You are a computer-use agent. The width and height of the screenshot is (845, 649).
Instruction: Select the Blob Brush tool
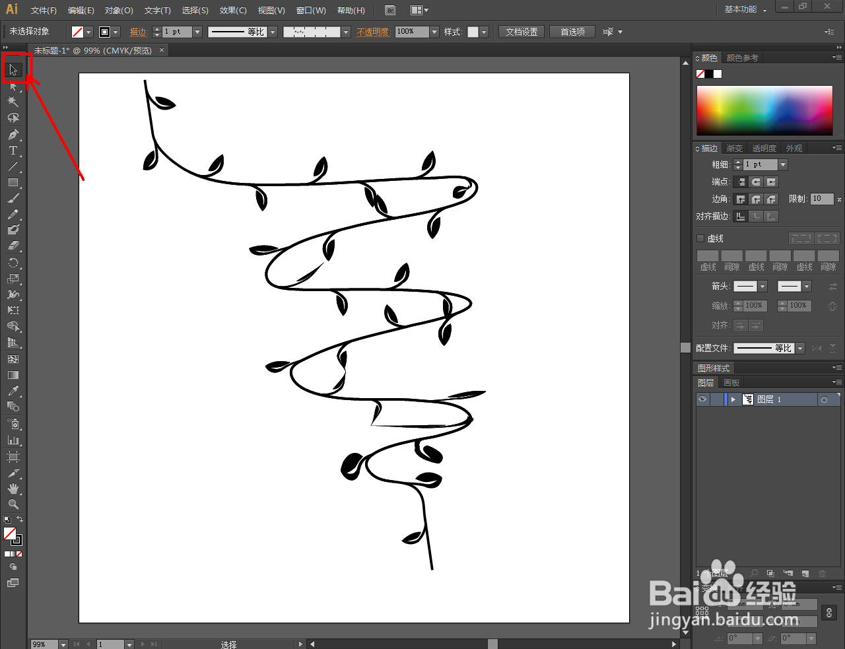point(13,230)
